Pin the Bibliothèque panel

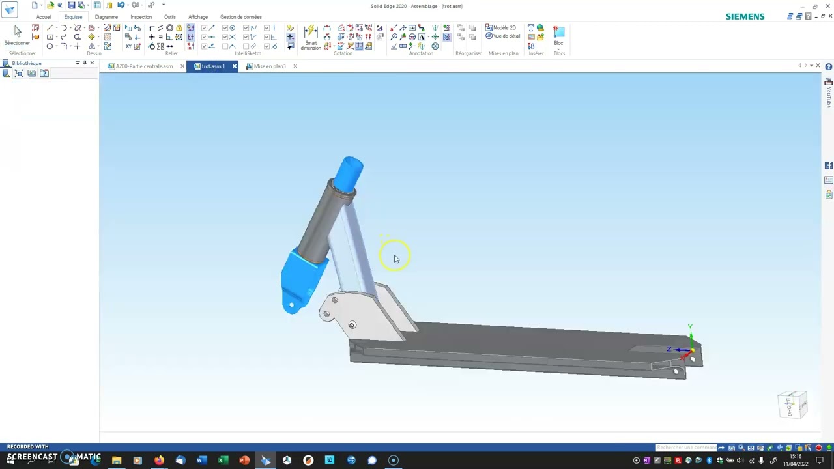tap(85, 63)
